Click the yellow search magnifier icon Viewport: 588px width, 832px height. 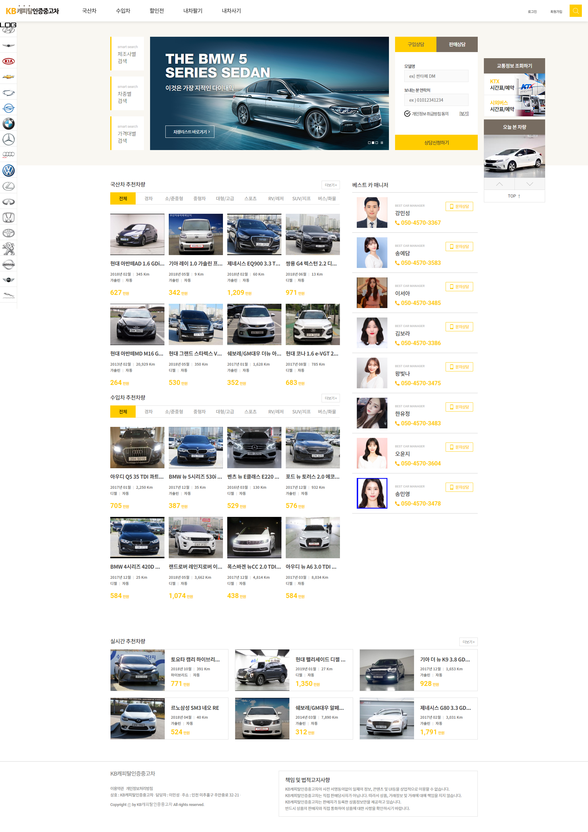[575, 11]
